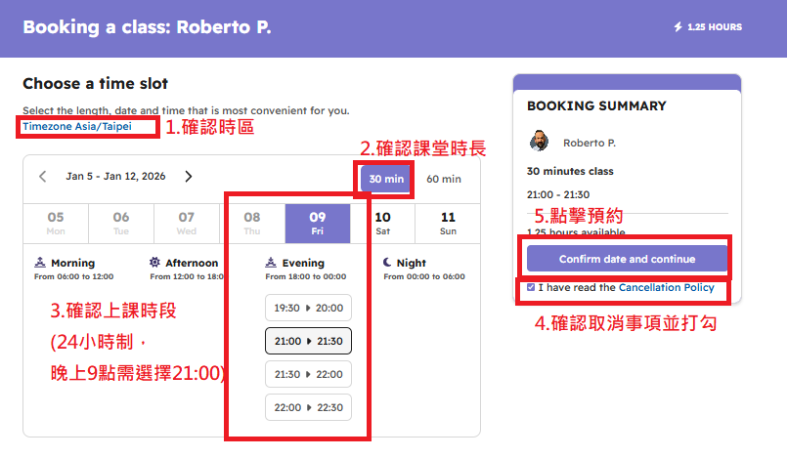
Task: Choose the 21:00 to 21:30 time slot
Action: (x=308, y=341)
